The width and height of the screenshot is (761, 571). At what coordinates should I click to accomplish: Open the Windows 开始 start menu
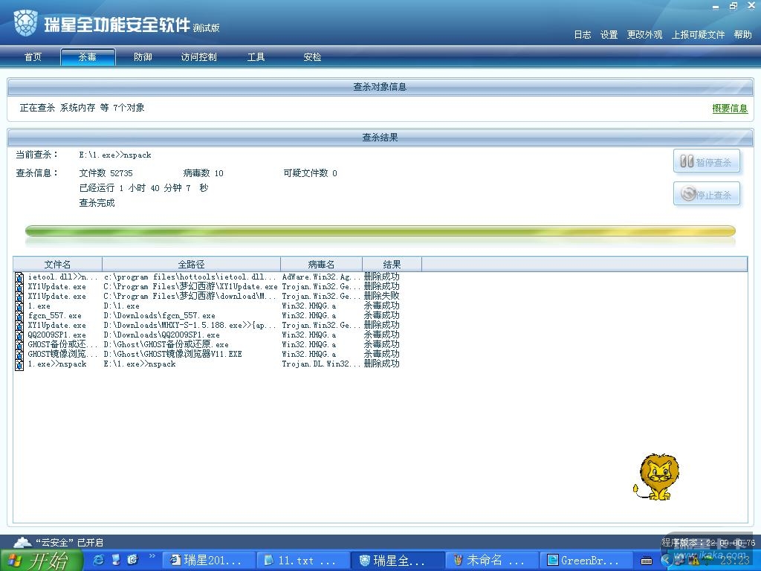pos(42,561)
